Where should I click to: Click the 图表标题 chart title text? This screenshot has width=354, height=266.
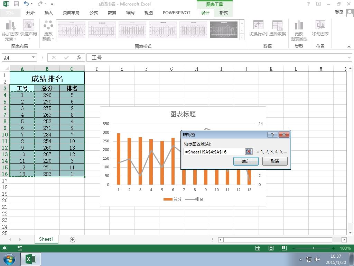click(183, 114)
